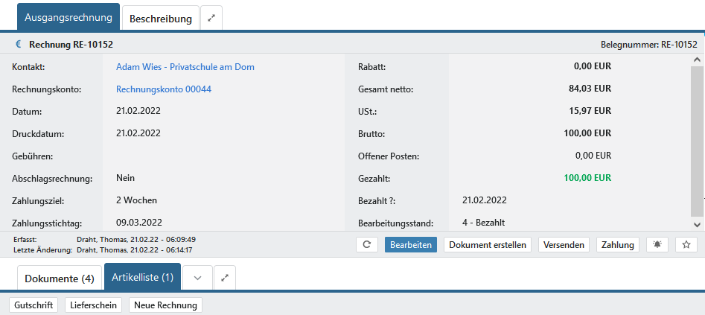Click the scrollbar up arrow in details panel
This screenshot has width=705, height=315.
tap(697, 60)
